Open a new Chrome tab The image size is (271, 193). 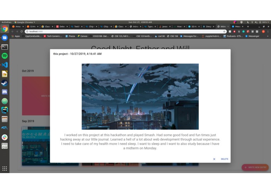(x=248, y=27)
